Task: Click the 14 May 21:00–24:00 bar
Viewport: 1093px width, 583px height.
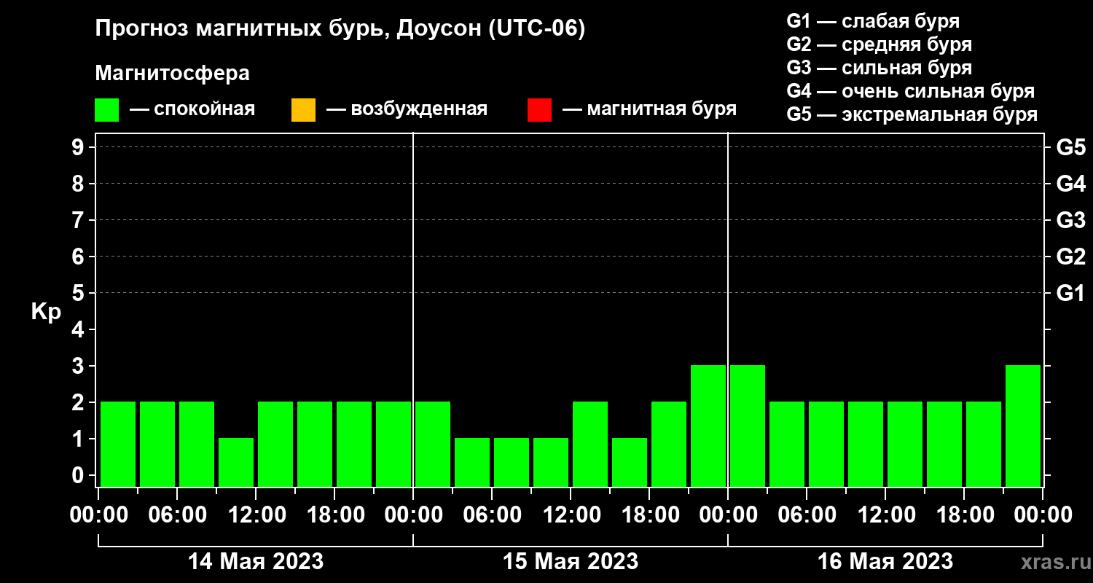Action: tap(393, 444)
